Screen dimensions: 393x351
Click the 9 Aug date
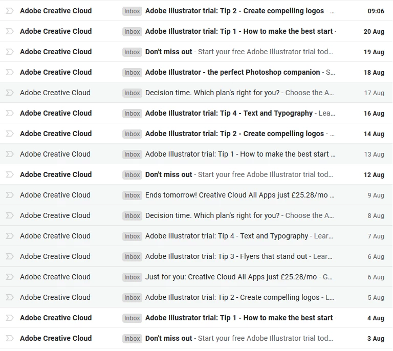coord(376,195)
